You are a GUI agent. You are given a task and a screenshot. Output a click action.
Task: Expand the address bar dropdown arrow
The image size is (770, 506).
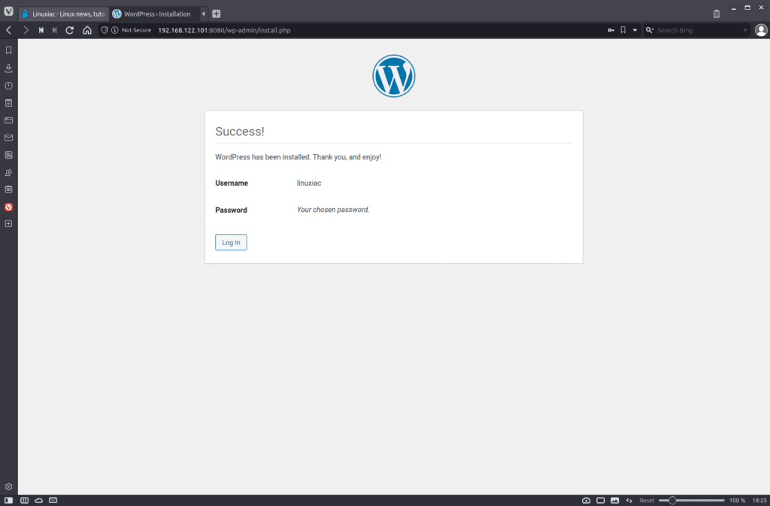point(635,30)
